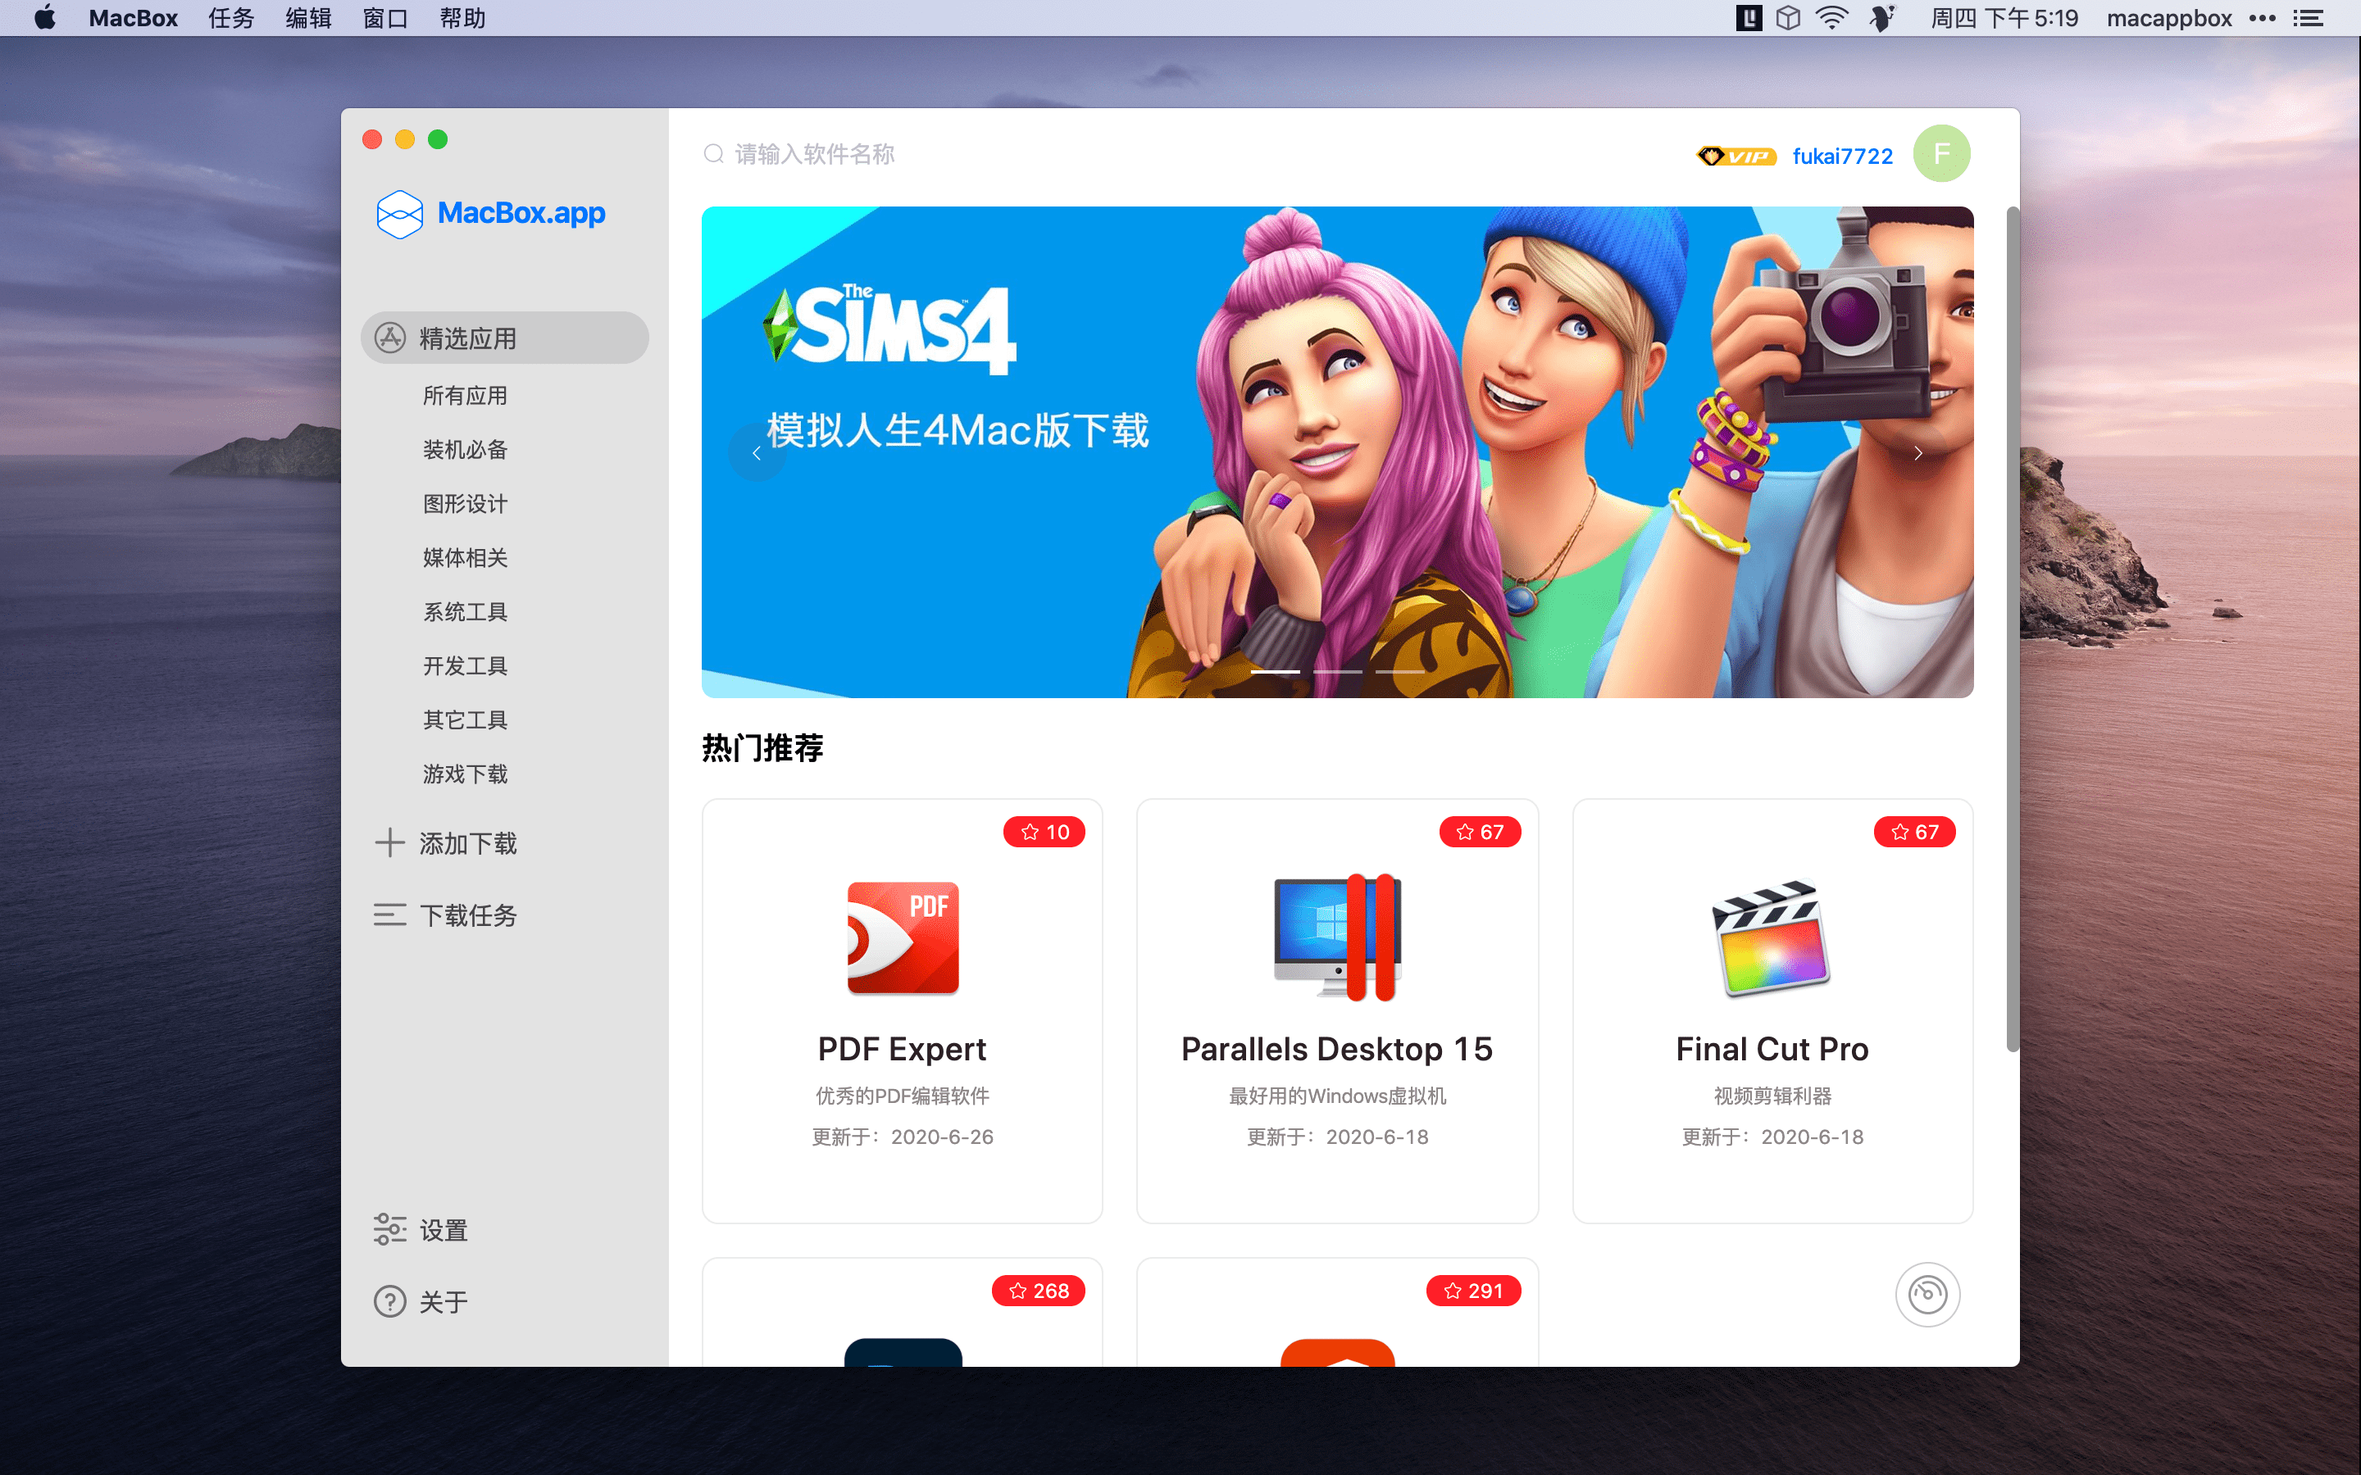Click the 设置 gear icon

tap(389, 1229)
